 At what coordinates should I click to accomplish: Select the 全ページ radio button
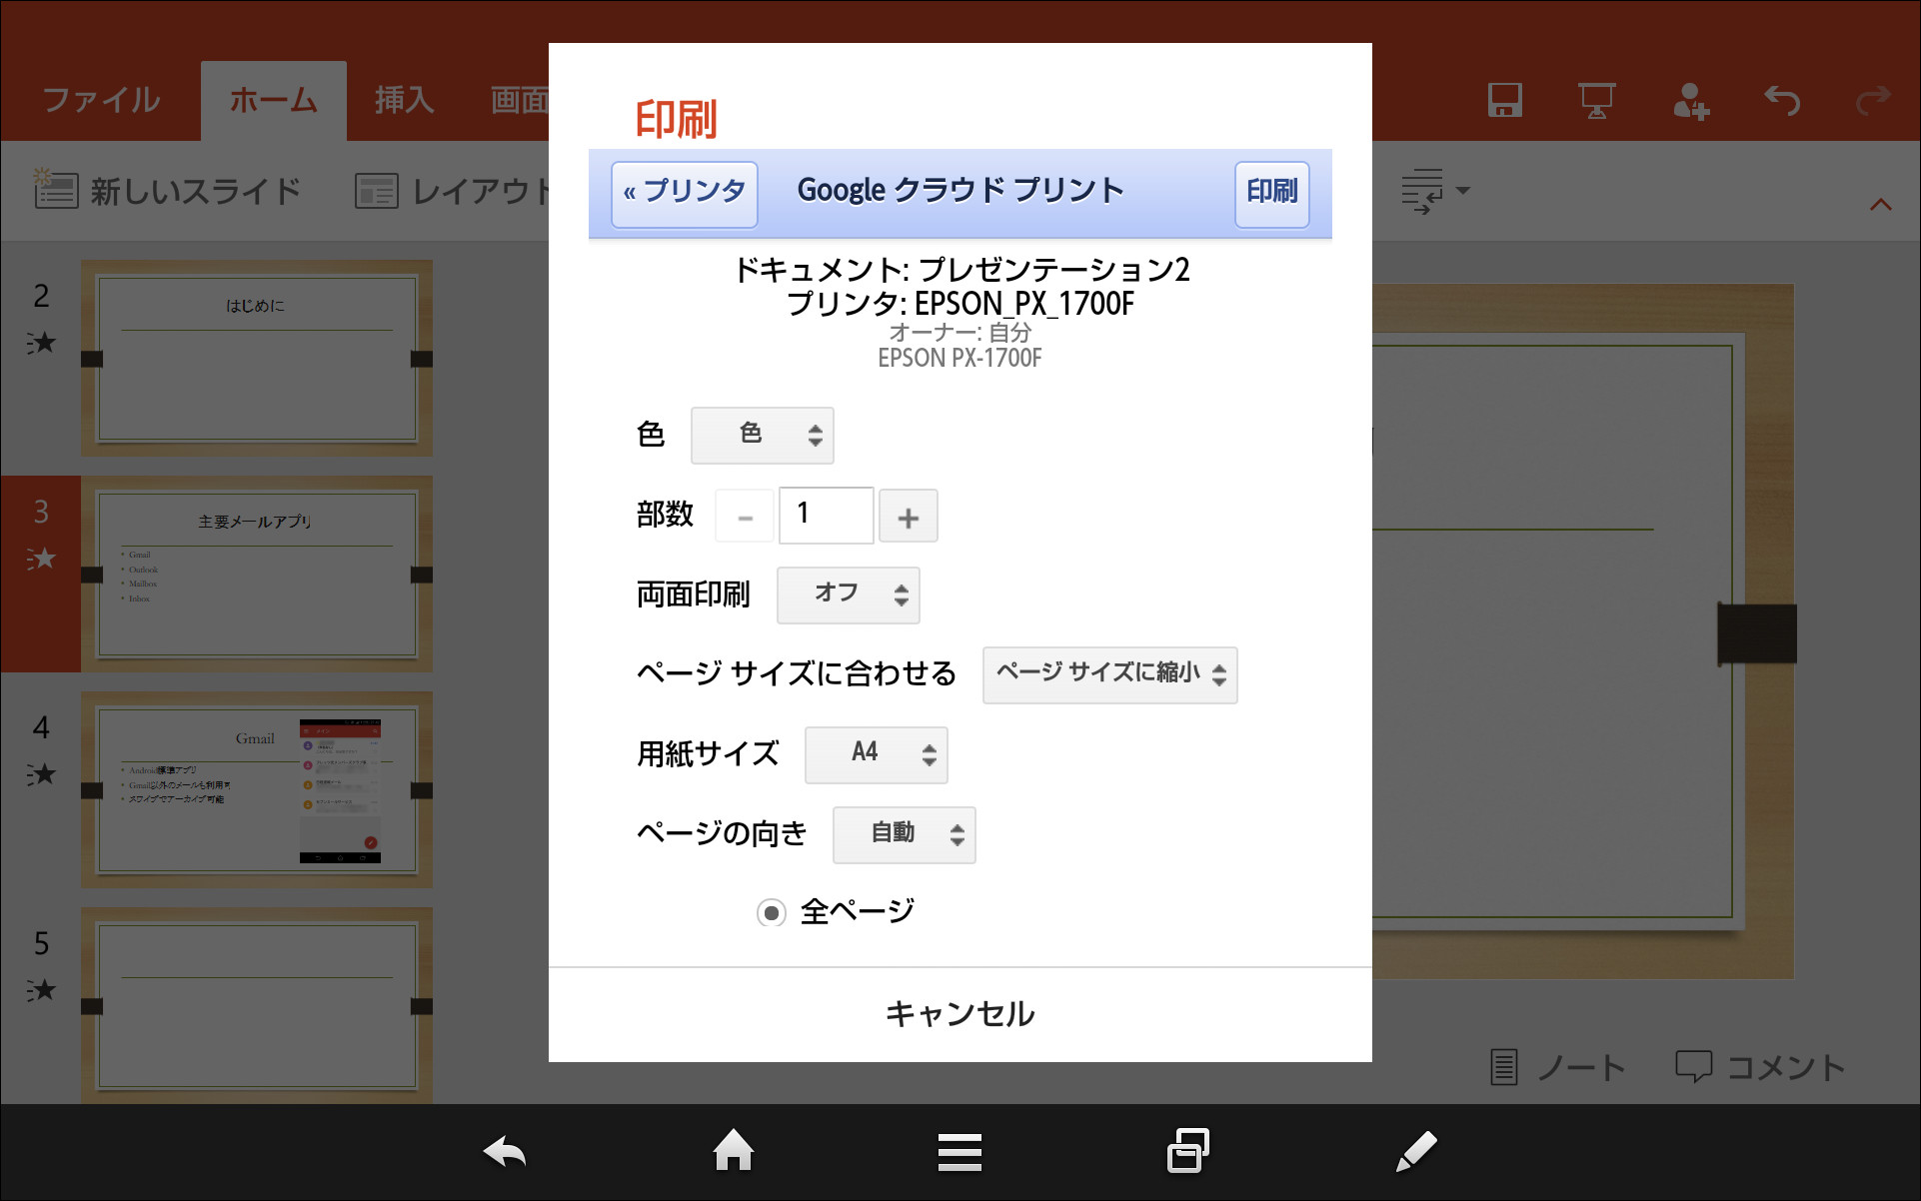pyautogui.click(x=771, y=911)
